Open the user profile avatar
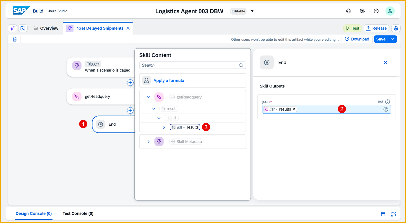Screen dimensions: 406x223 pos(390,11)
